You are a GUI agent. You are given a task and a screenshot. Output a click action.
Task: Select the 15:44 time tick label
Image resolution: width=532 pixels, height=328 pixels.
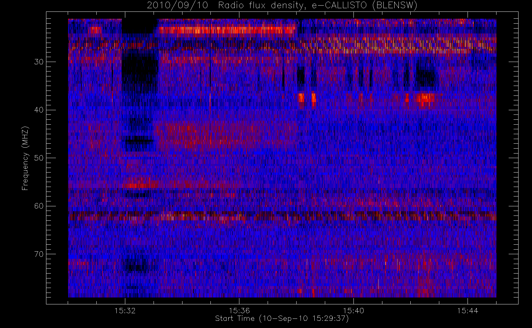[x=468, y=311]
